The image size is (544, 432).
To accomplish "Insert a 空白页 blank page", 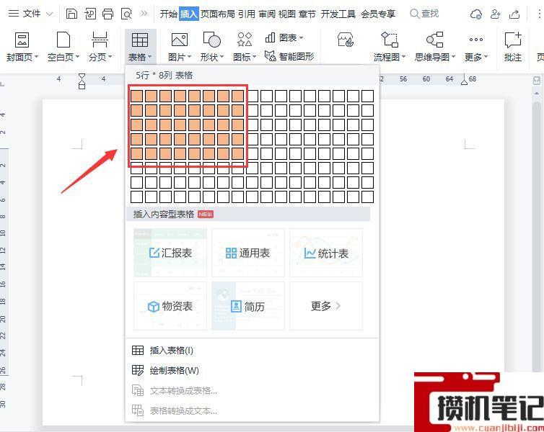I will 63,47.
